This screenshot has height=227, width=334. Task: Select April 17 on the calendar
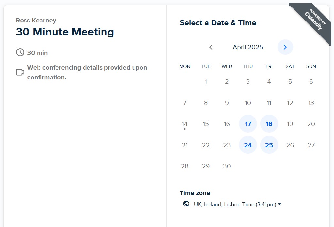pyautogui.click(x=248, y=124)
